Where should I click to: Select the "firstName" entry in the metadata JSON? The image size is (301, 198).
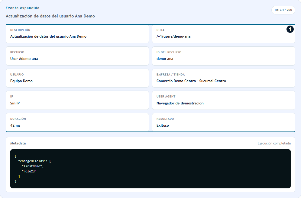[32, 166]
